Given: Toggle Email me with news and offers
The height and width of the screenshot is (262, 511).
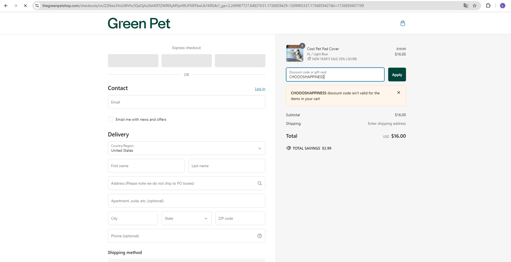Looking at the screenshot, I should click(111, 119).
